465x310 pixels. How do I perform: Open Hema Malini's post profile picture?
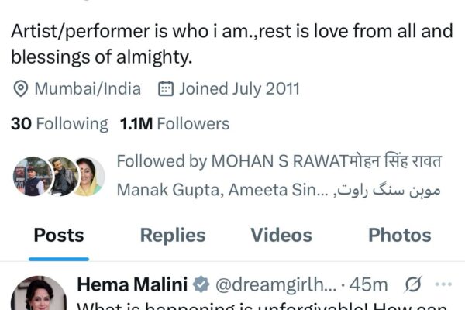click(39, 295)
